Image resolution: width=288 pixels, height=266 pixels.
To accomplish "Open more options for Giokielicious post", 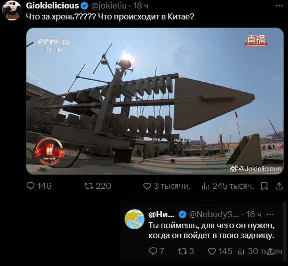I will [x=279, y=6].
